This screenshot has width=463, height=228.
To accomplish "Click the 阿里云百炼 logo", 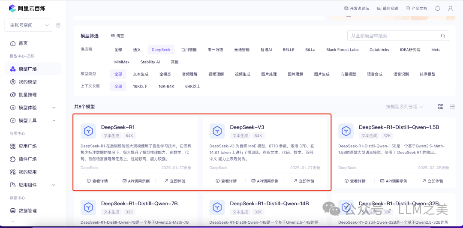I will 27,8.
